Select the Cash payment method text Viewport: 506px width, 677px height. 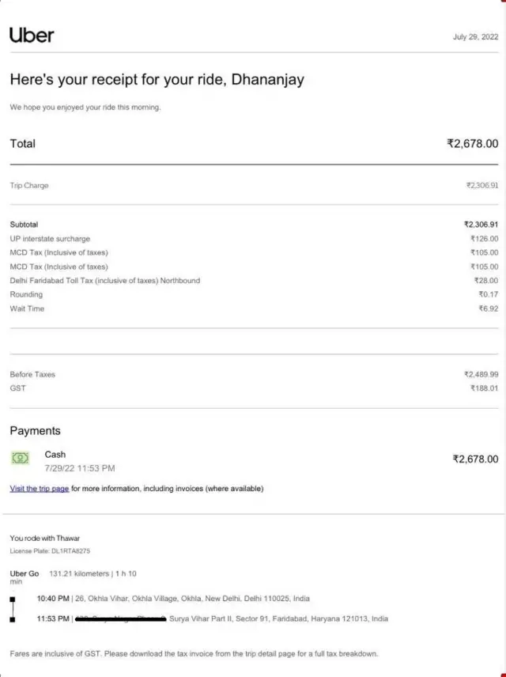click(55, 455)
